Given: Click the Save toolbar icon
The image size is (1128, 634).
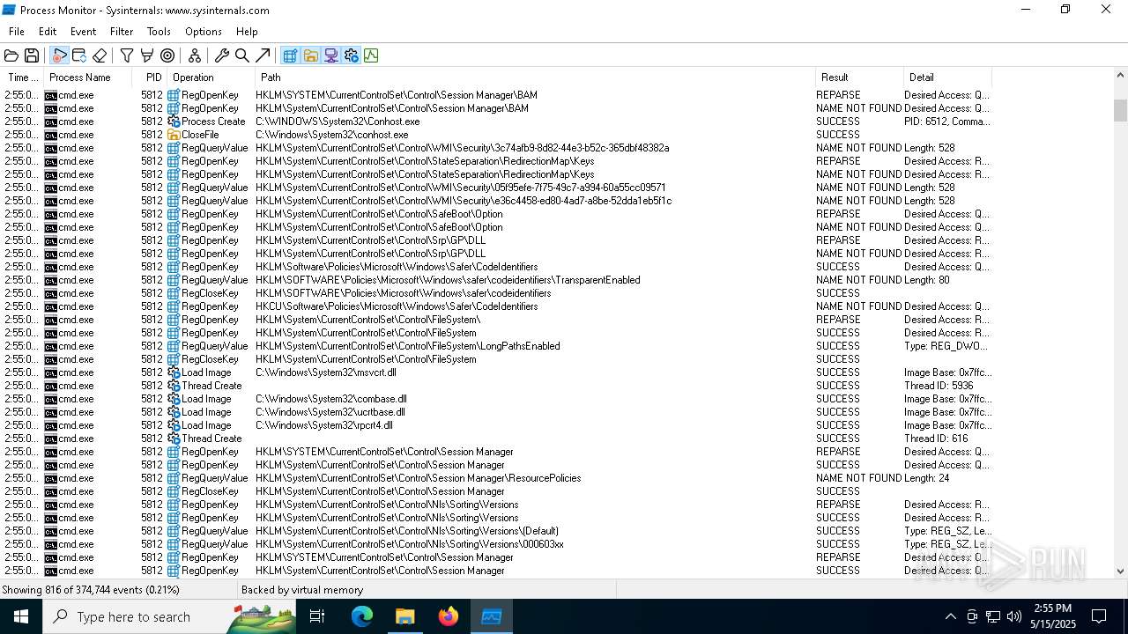Looking at the screenshot, I should 32,55.
